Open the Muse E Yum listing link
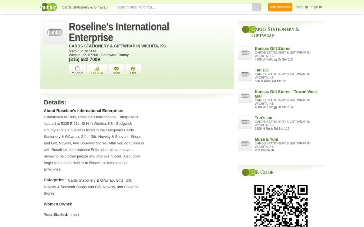Viewport: 364px width, 227px height. pos(266,139)
